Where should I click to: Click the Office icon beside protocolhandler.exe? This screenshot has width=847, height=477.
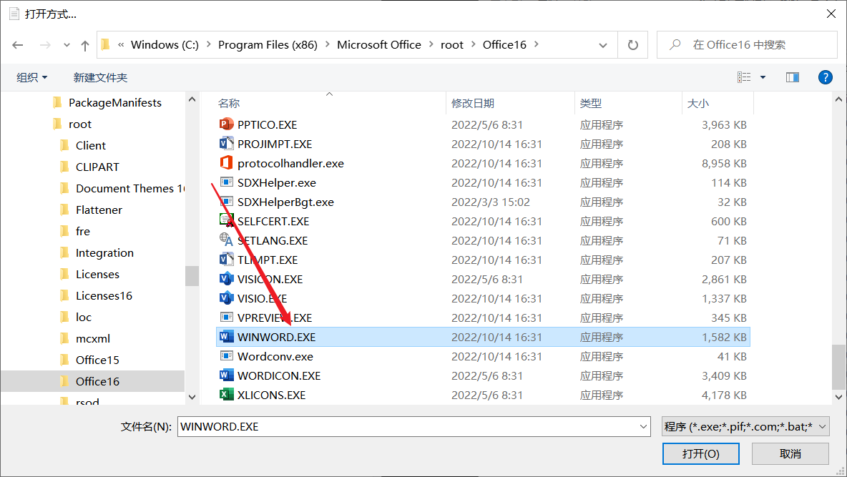pos(226,163)
